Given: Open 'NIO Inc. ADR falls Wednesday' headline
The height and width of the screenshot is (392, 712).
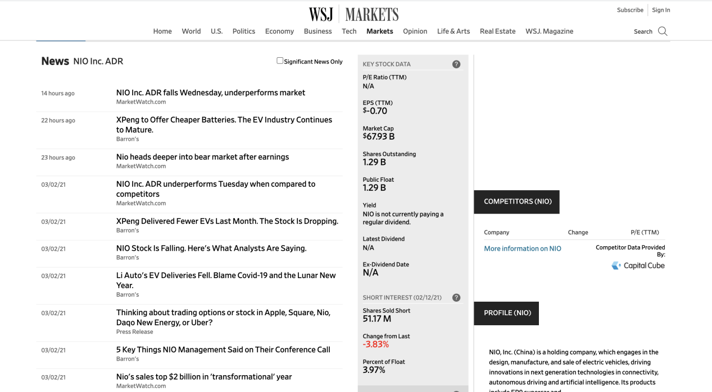Looking at the screenshot, I should [211, 93].
